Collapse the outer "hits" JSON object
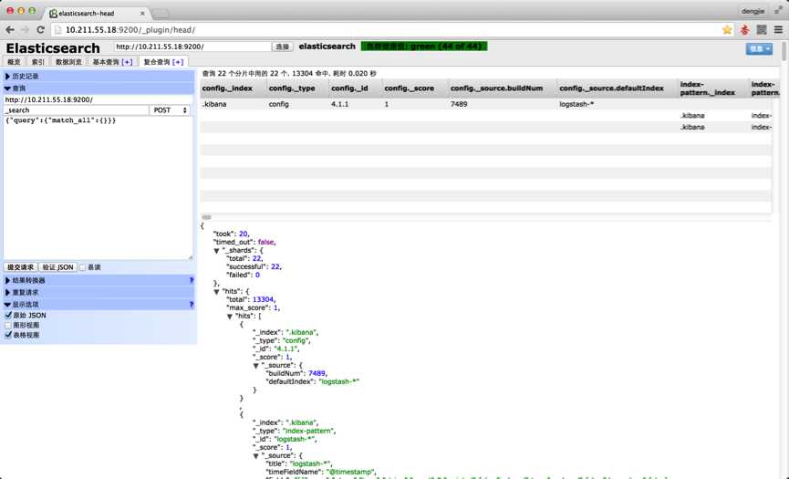Viewport: 789px width, 479px height. (216, 291)
